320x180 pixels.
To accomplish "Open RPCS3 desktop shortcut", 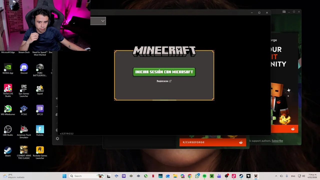I will click(x=40, y=110).
